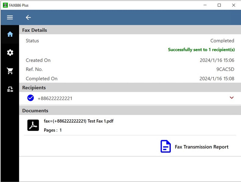The image size is (241, 182).
Task: Expand the recipient details chevron
Action: pyautogui.click(x=232, y=98)
